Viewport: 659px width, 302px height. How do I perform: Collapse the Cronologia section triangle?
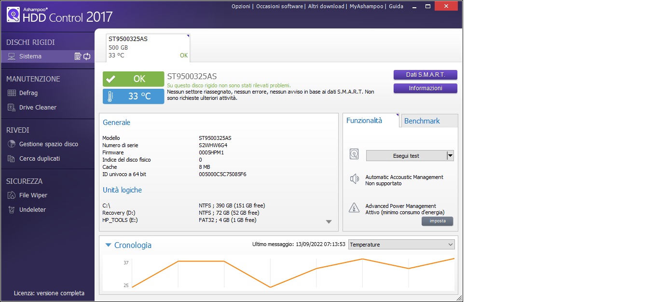click(108, 245)
